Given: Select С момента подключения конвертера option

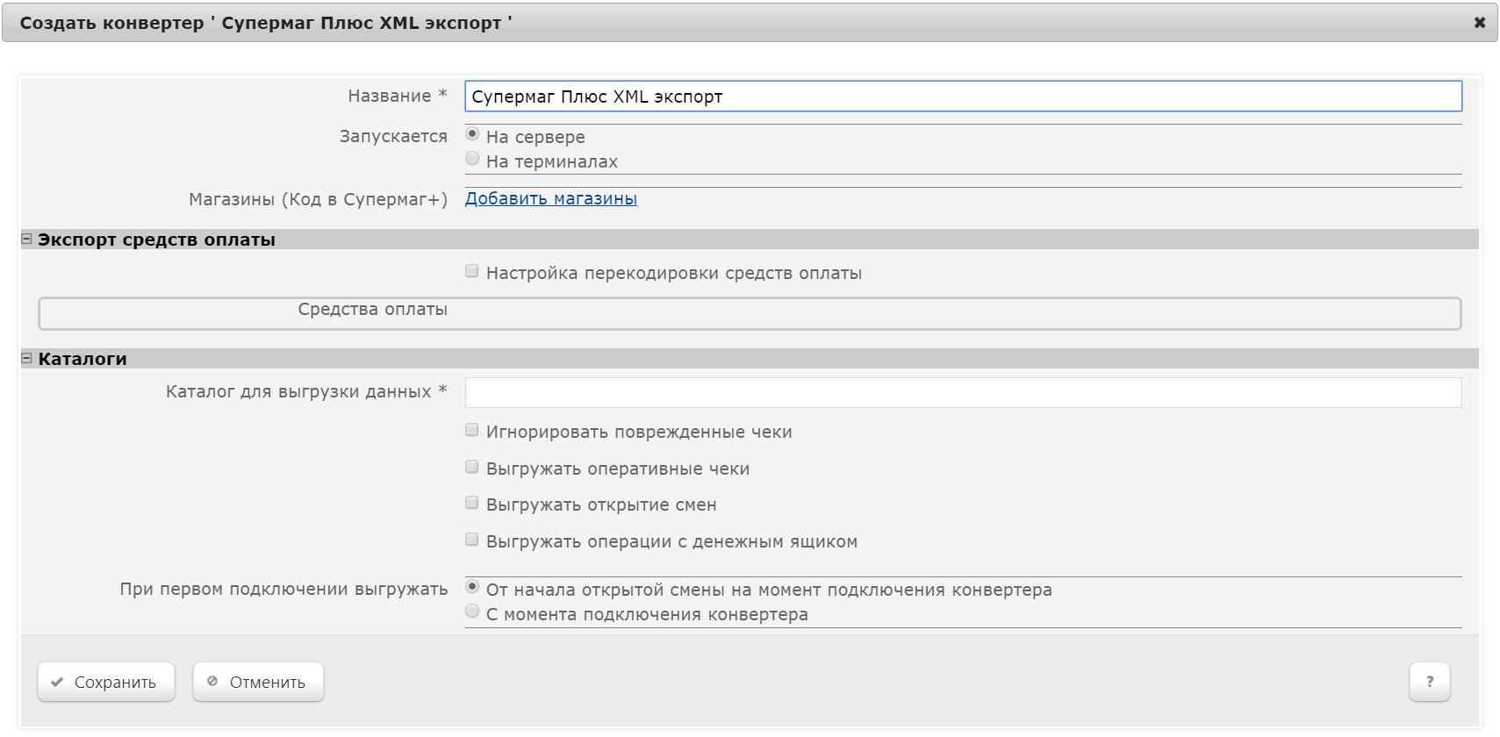Looking at the screenshot, I should pyautogui.click(x=472, y=612).
